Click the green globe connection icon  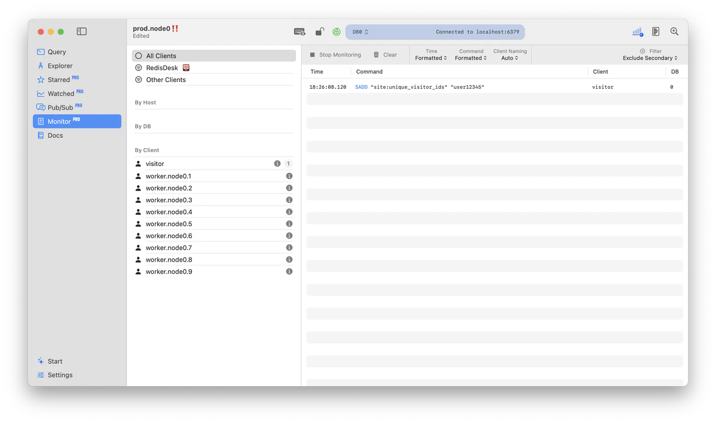[336, 32]
